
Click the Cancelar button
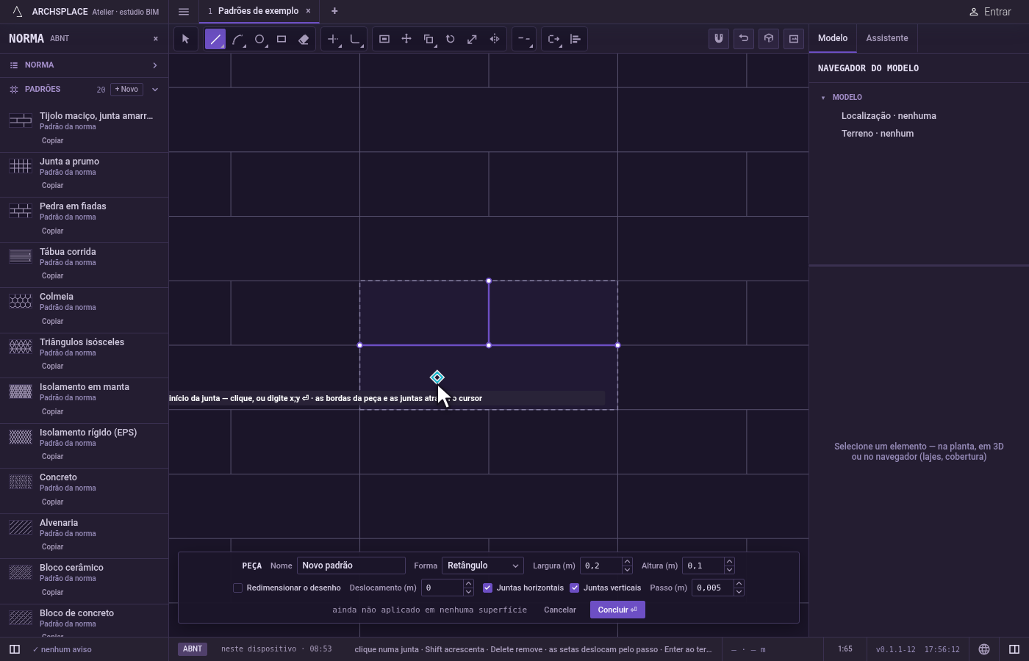(x=560, y=610)
